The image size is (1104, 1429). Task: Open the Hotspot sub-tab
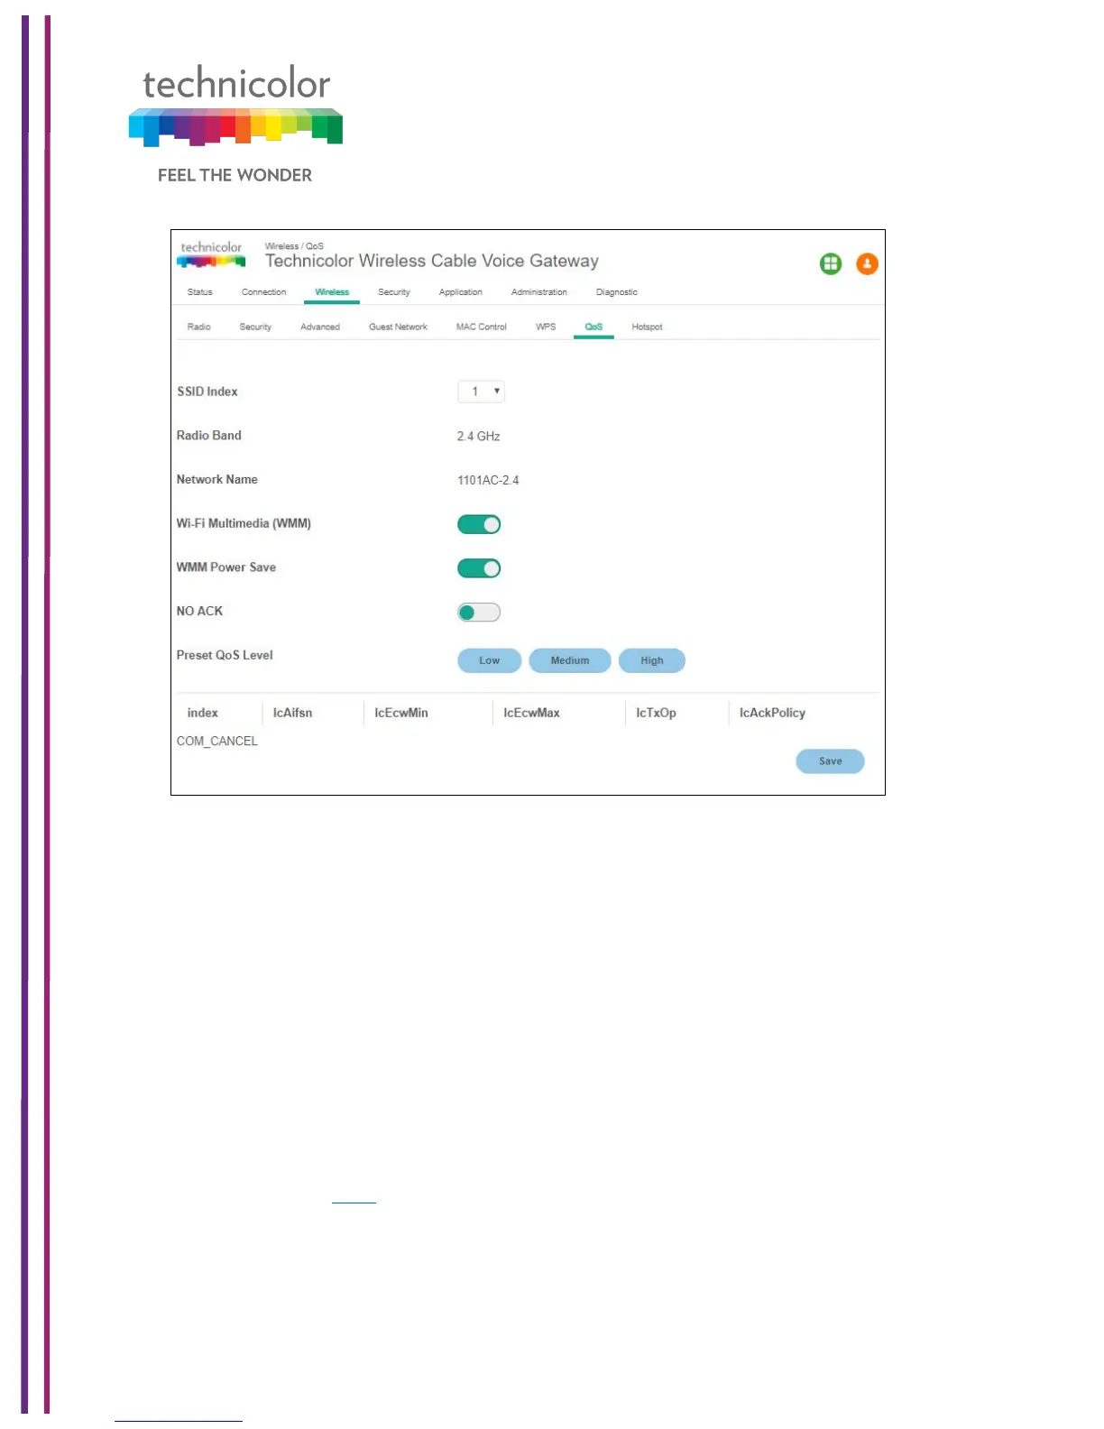[x=647, y=327]
